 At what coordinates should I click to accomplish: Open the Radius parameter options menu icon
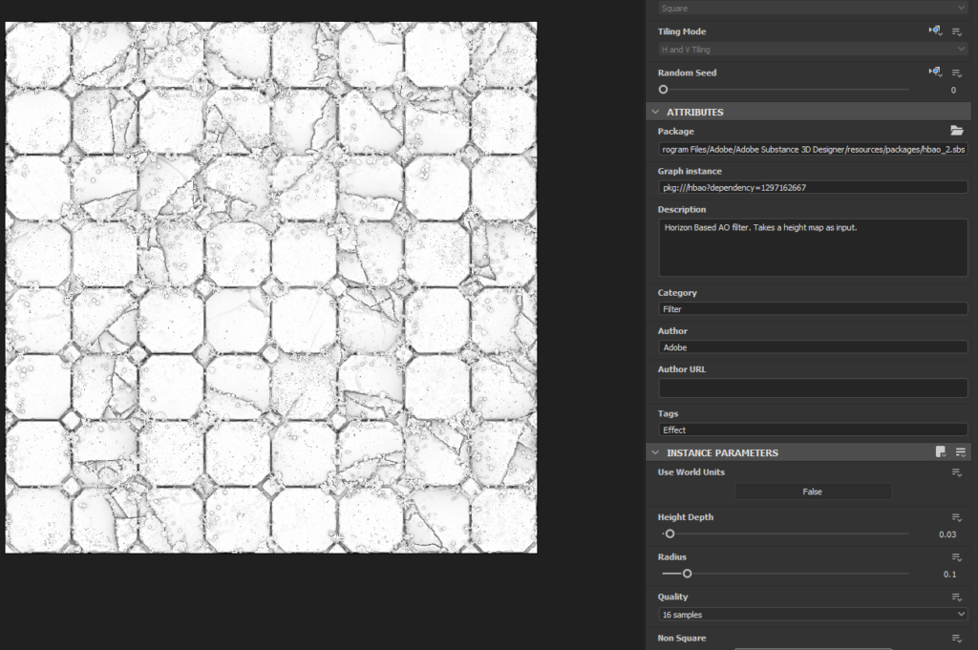point(957,557)
